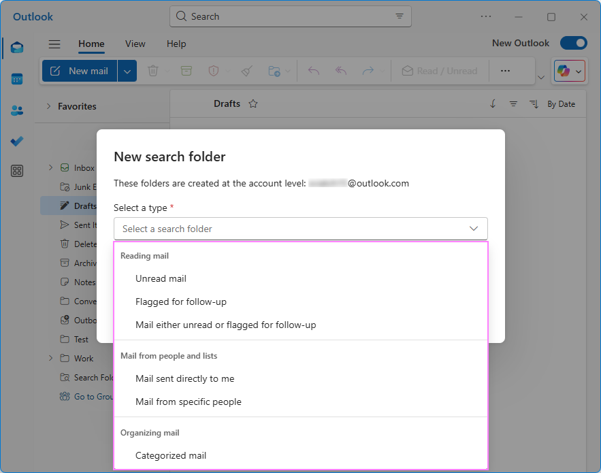
Task: Open the Select a search folder dropdown
Action: 300,229
